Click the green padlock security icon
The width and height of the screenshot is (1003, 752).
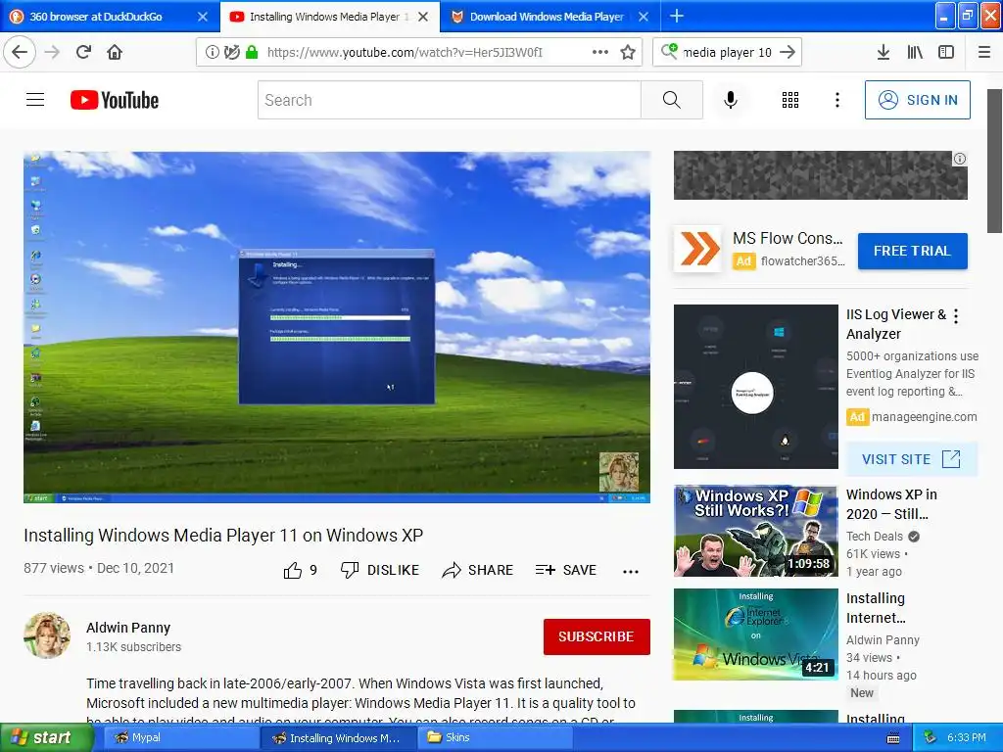click(252, 52)
